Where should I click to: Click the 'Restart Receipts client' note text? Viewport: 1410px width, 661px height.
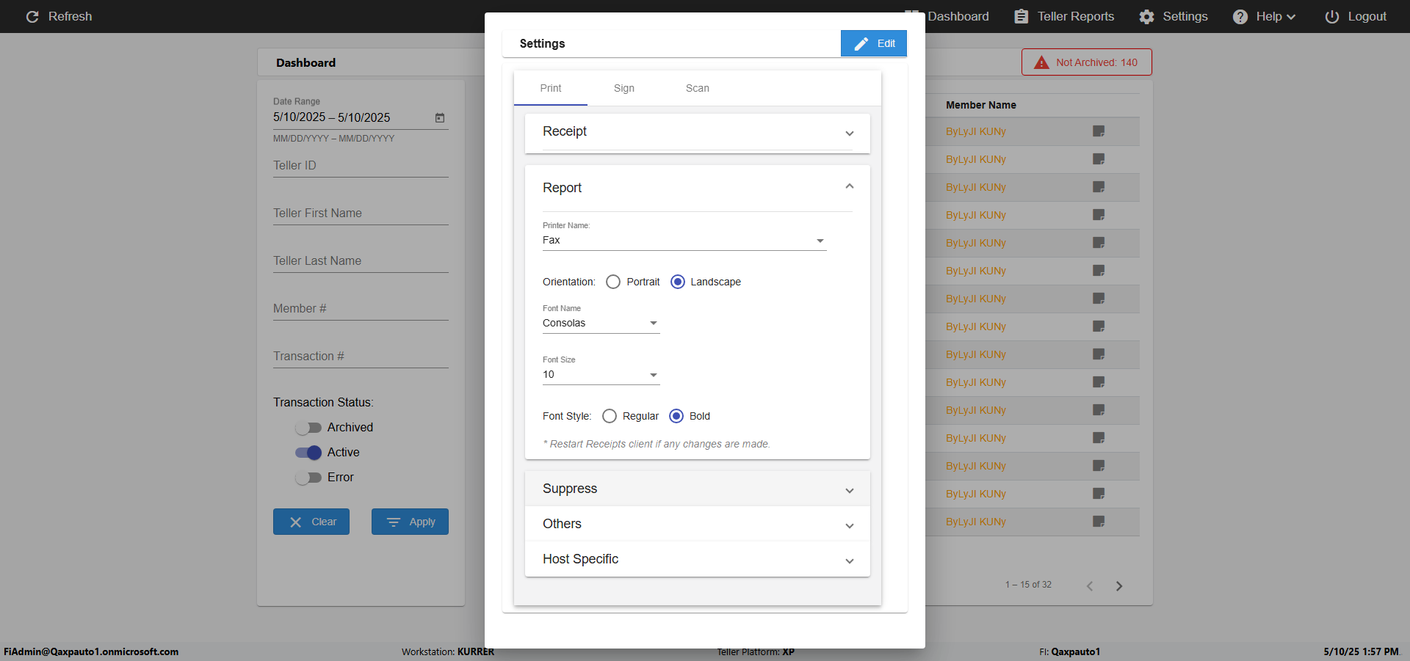pos(657,444)
